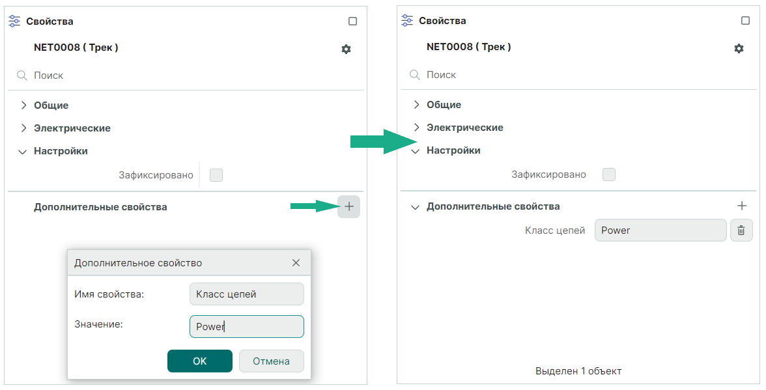Screen dimensions: 766x390
Task: Click the Класс цепей value field containing Power
Action: tap(660, 230)
